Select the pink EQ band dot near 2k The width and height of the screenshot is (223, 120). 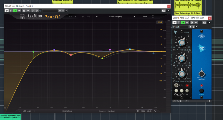[110, 49]
